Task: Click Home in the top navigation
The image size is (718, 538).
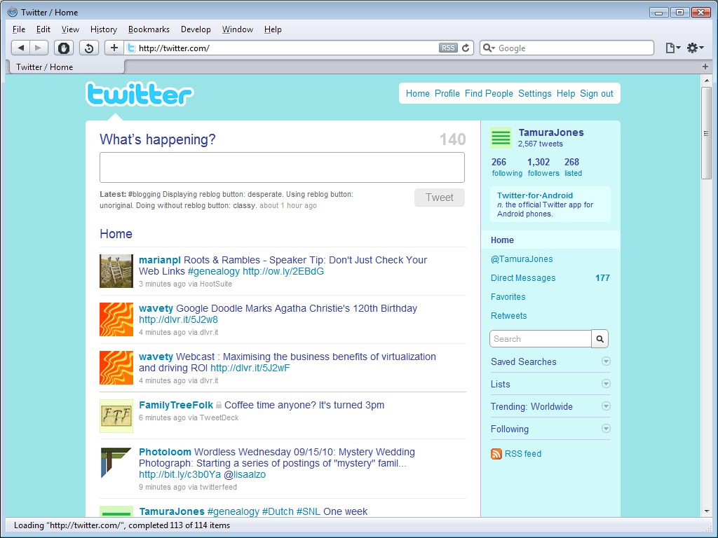Action: coord(418,93)
